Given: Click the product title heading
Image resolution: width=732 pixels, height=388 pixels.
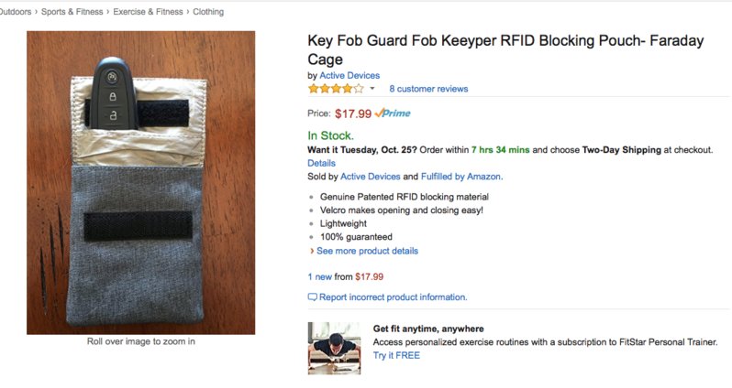Looking at the screenshot, I should (505, 49).
